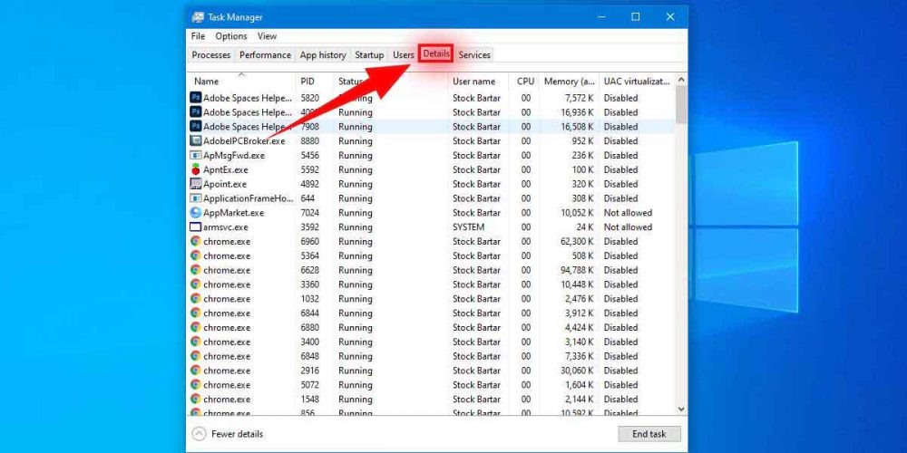Click the Task Manager title bar icon
The width and height of the screenshot is (907, 453).
(198, 17)
